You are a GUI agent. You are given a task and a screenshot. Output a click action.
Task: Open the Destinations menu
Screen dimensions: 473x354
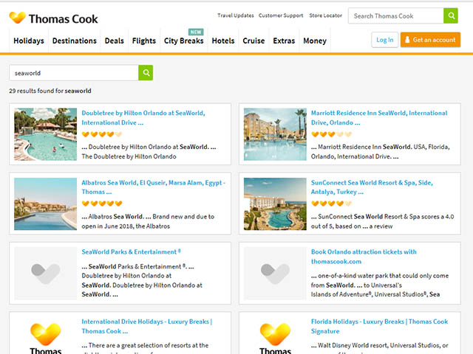coord(75,41)
